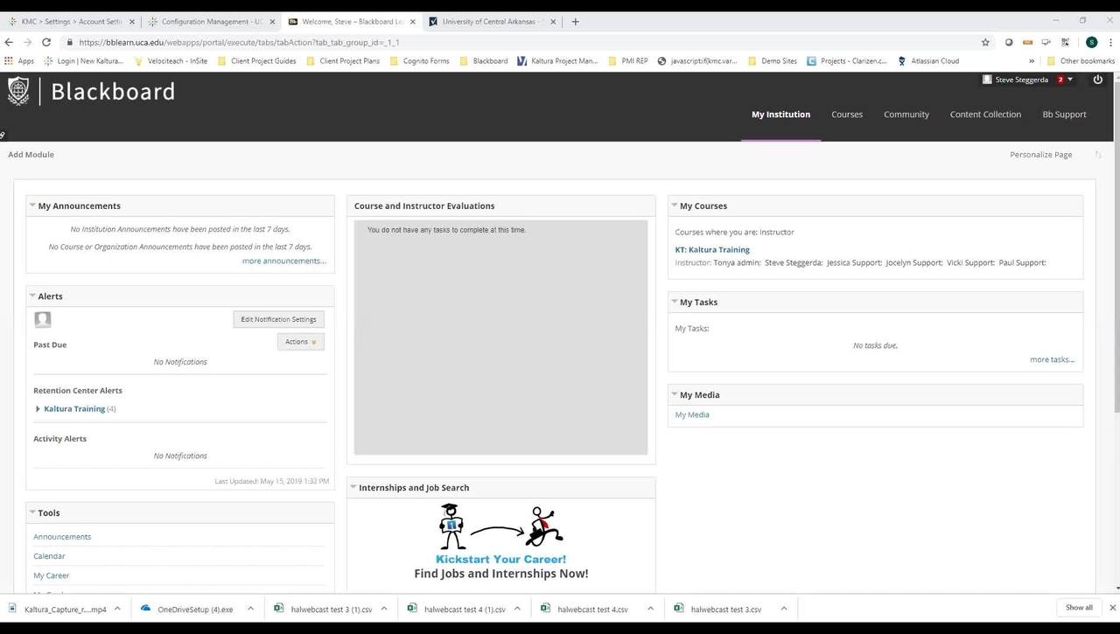Click the Steve Steggerda profile picture

point(987,80)
